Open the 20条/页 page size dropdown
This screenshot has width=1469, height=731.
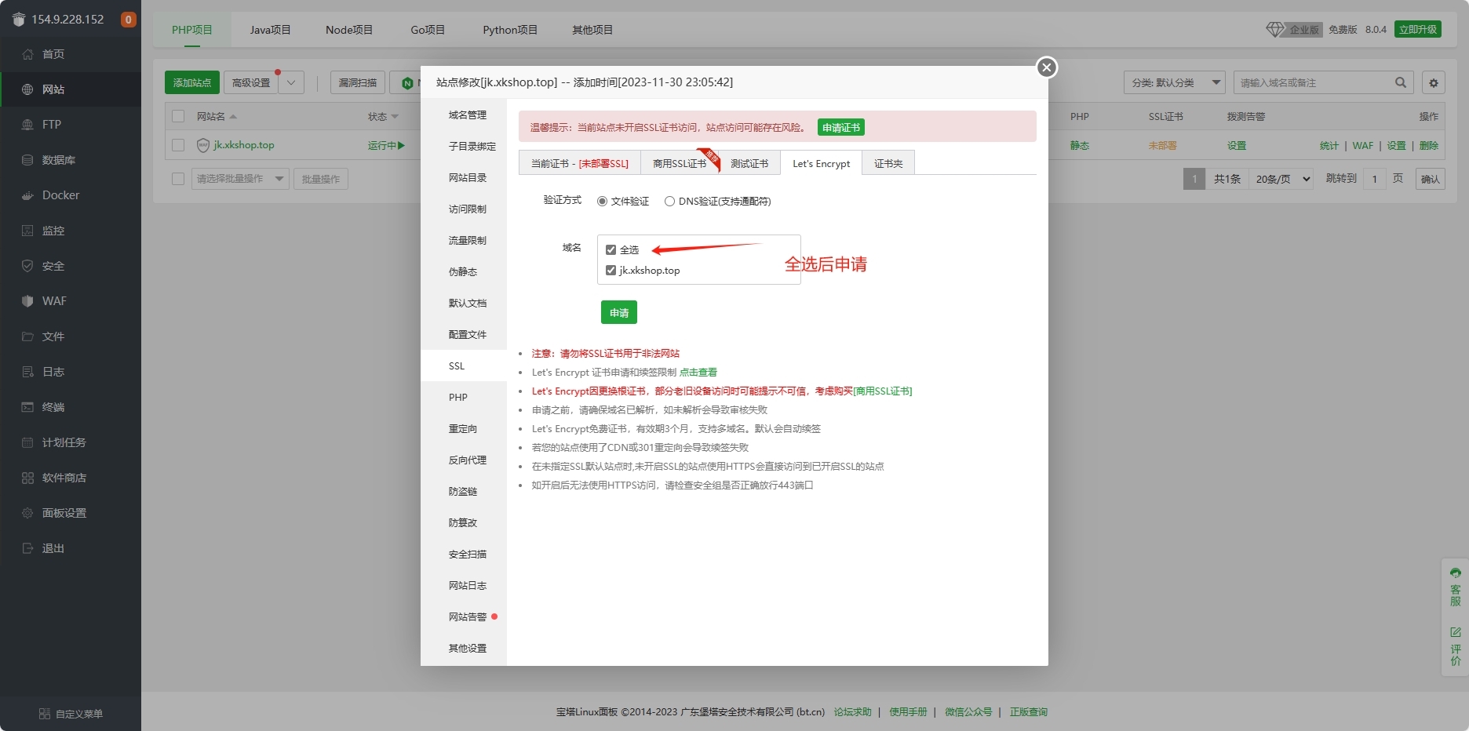pos(1282,179)
